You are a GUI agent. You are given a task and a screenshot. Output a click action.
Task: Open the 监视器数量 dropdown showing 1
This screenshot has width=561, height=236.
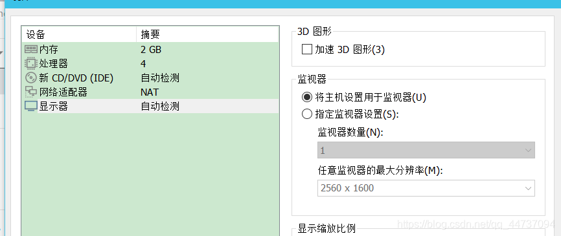[426, 150]
